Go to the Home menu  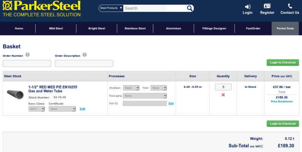click(x=19, y=28)
